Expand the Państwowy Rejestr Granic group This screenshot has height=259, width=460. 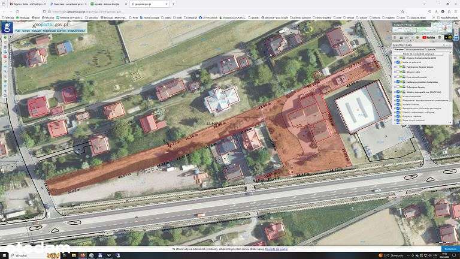click(395, 67)
